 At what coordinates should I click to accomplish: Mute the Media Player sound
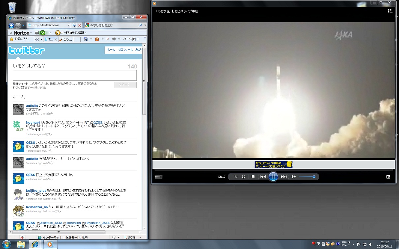point(293,177)
